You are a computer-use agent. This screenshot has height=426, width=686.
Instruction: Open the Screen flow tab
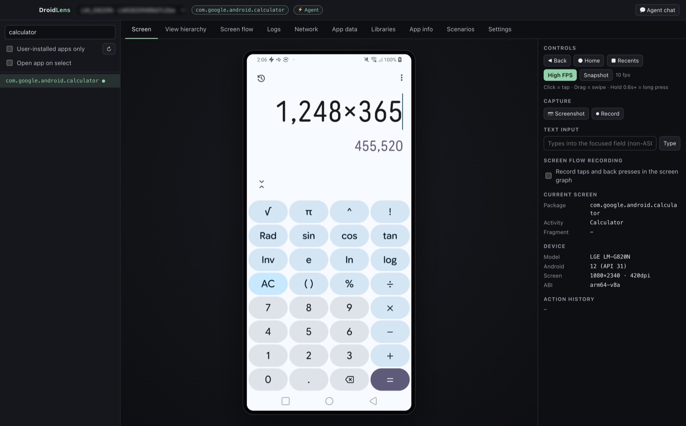[x=237, y=29]
